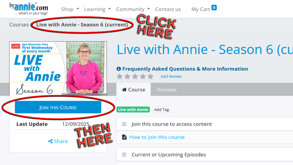Expand the Community dropdown menu
This screenshot has height=165, width=293.
[133, 9]
